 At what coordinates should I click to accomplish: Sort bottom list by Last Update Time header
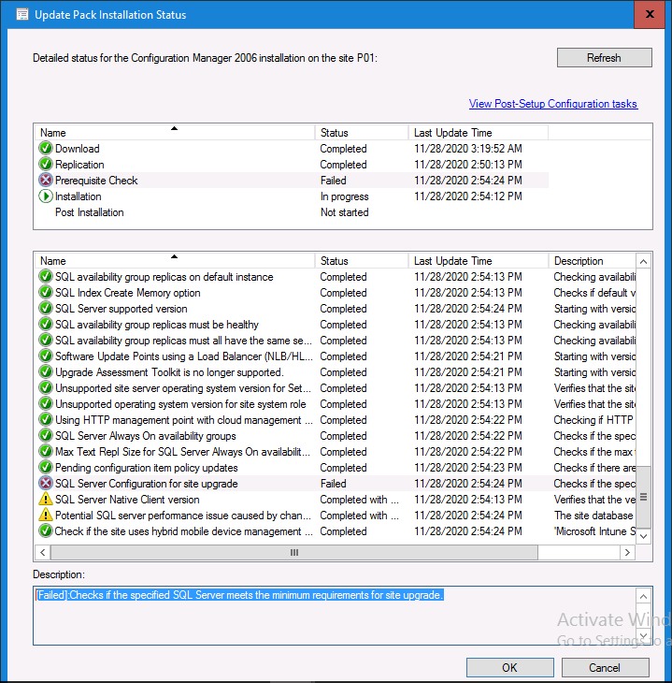point(478,260)
